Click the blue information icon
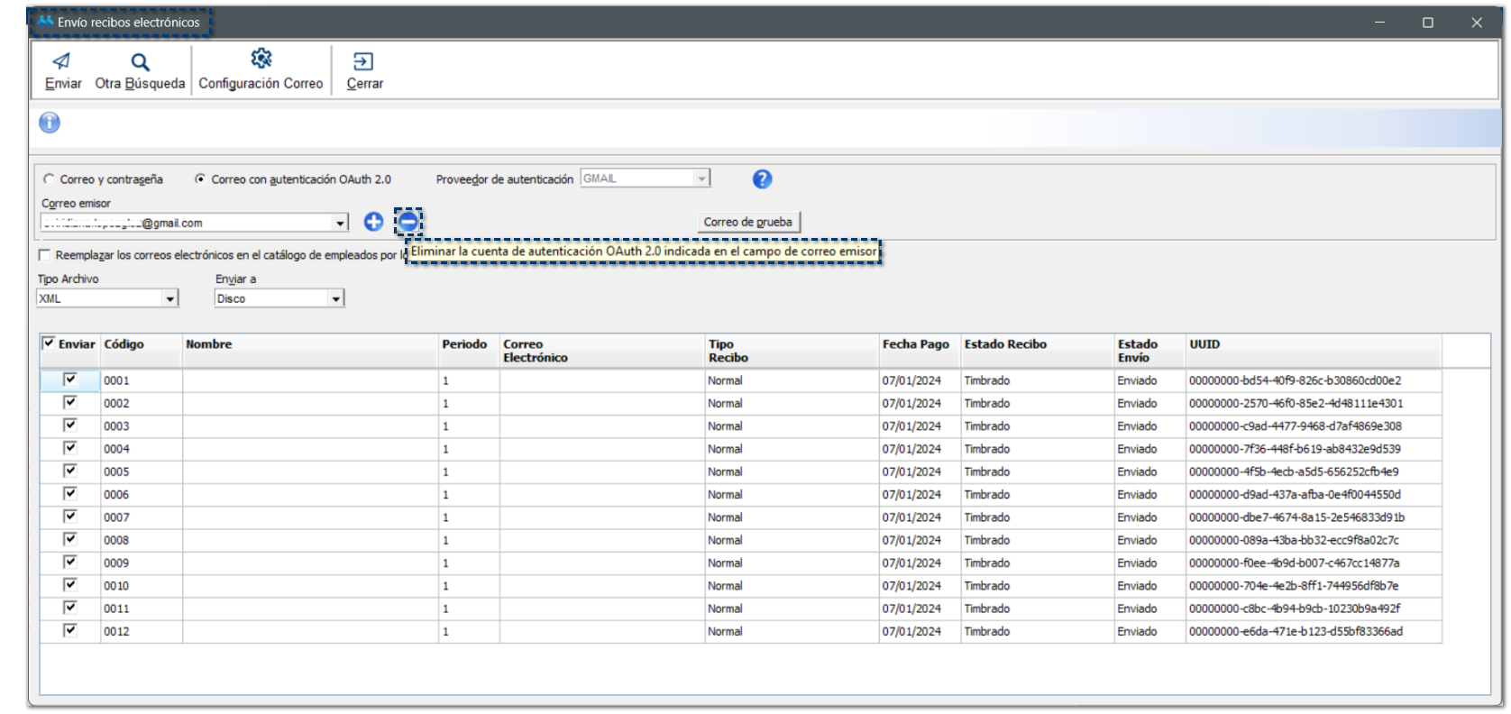1511x714 pixels. [x=50, y=123]
